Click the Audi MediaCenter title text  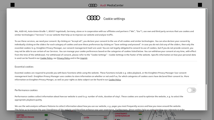click(112, 5)
